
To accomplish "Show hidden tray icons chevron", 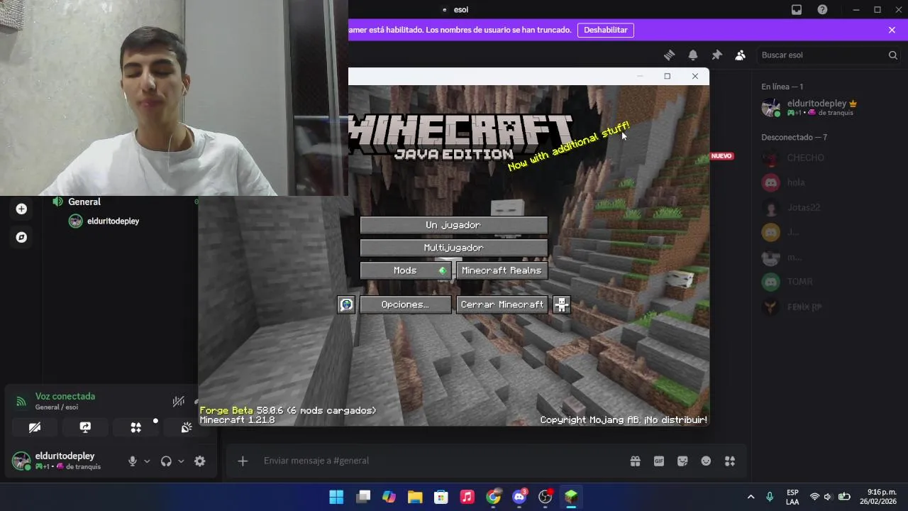I will [x=751, y=497].
